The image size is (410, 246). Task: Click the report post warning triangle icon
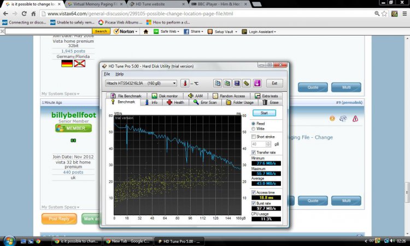click(355, 119)
